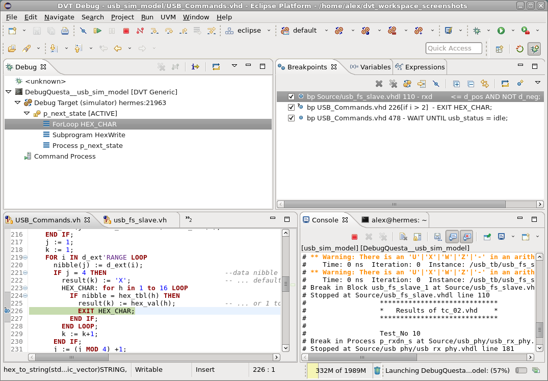Click the 332M of 1989M heap status gauge
548x381 pixels.
click(x=341, y=370)
